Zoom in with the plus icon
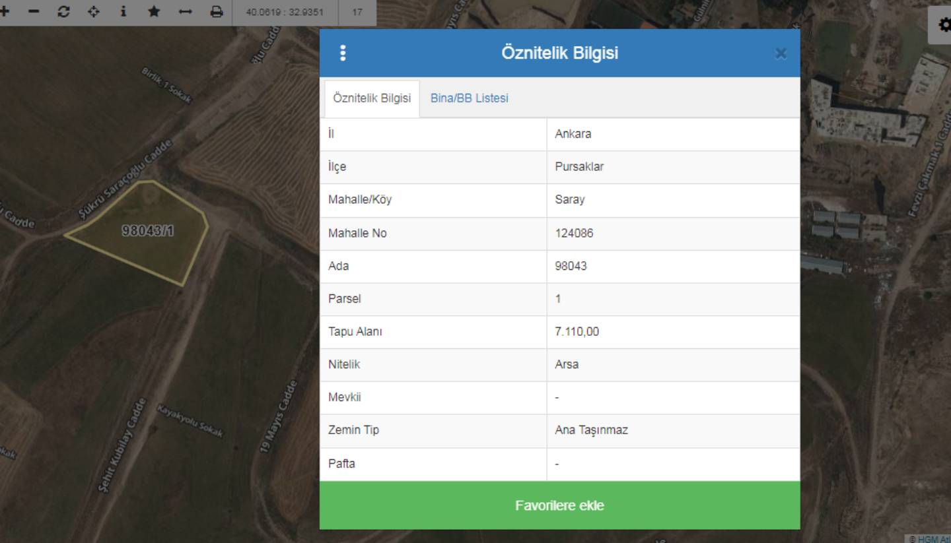This screenshot has height=543, width=951. (x=5, y=12)
